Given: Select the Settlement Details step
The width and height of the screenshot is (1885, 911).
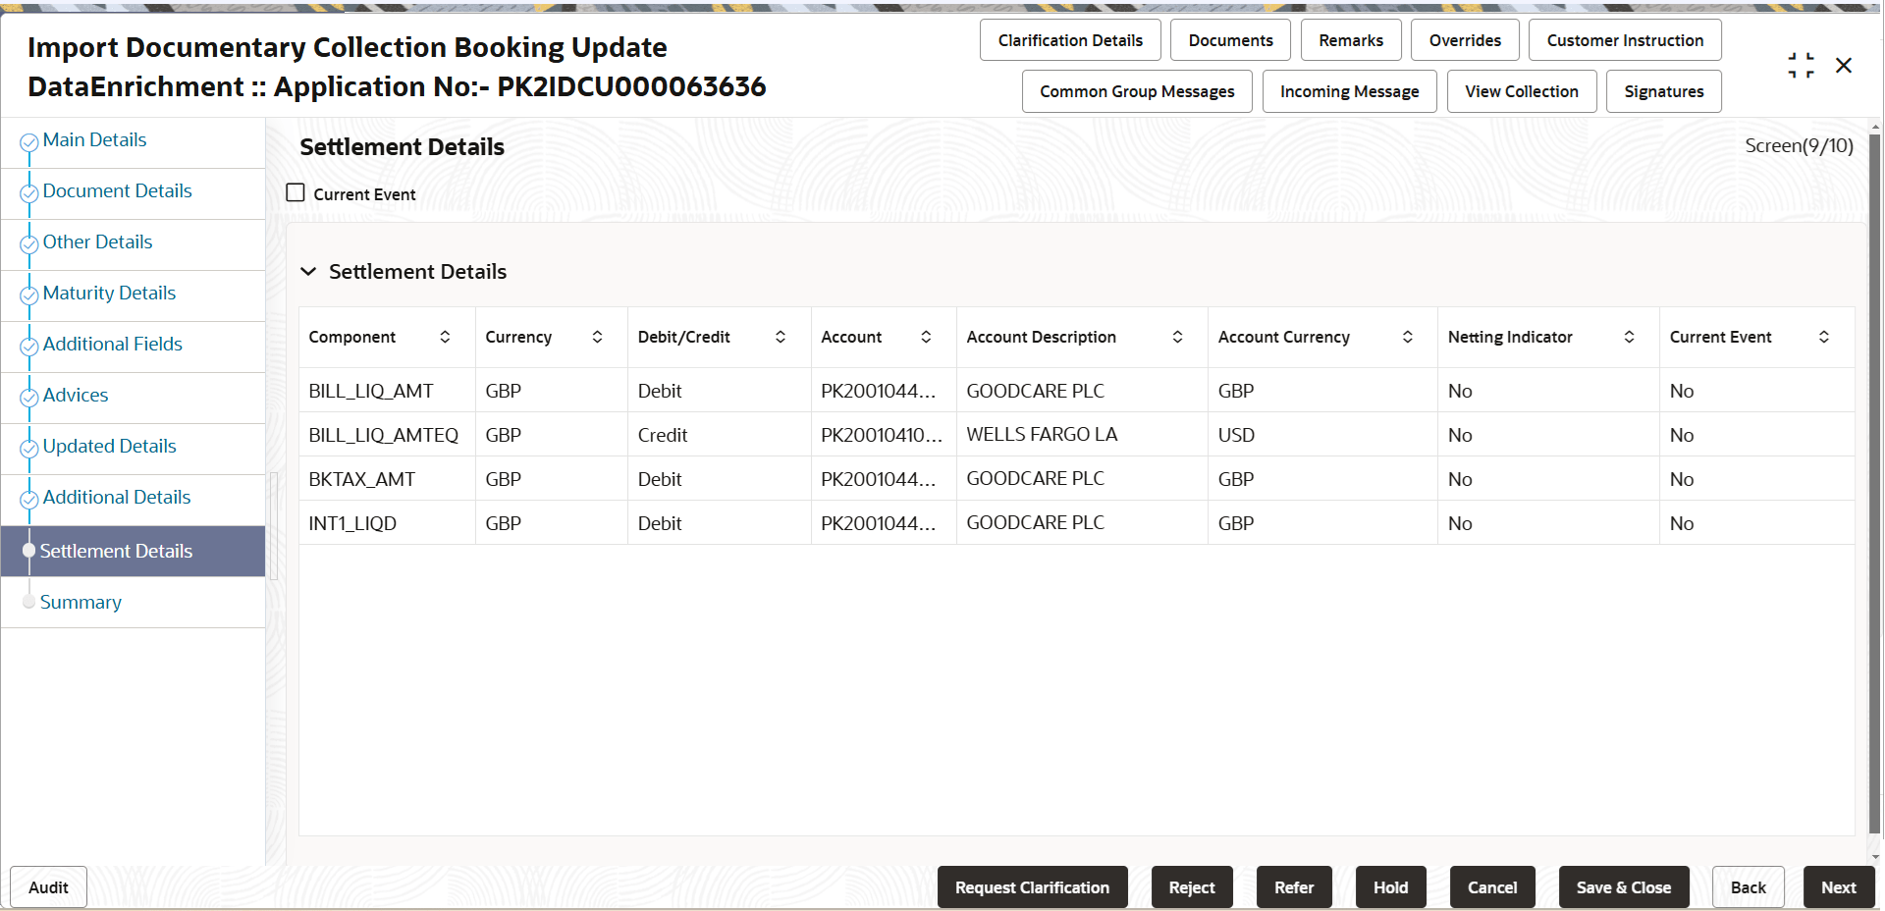Looking at the screenshot, I should point(134,551).
